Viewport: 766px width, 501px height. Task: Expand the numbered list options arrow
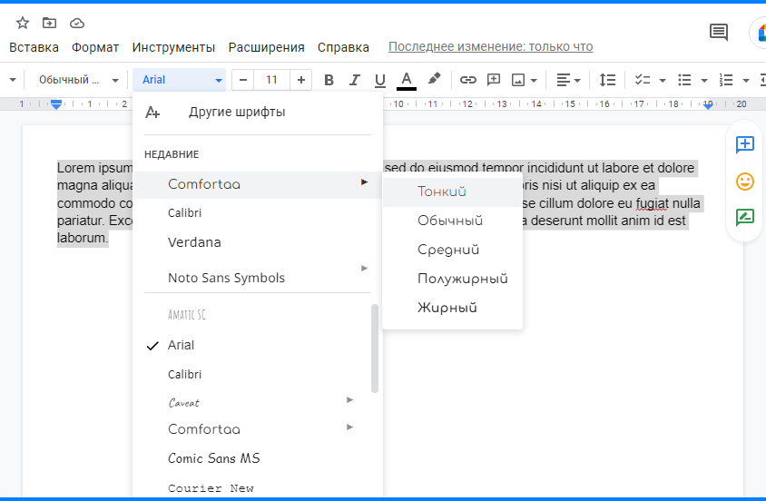pyautogui.click(x=746, y=81)
